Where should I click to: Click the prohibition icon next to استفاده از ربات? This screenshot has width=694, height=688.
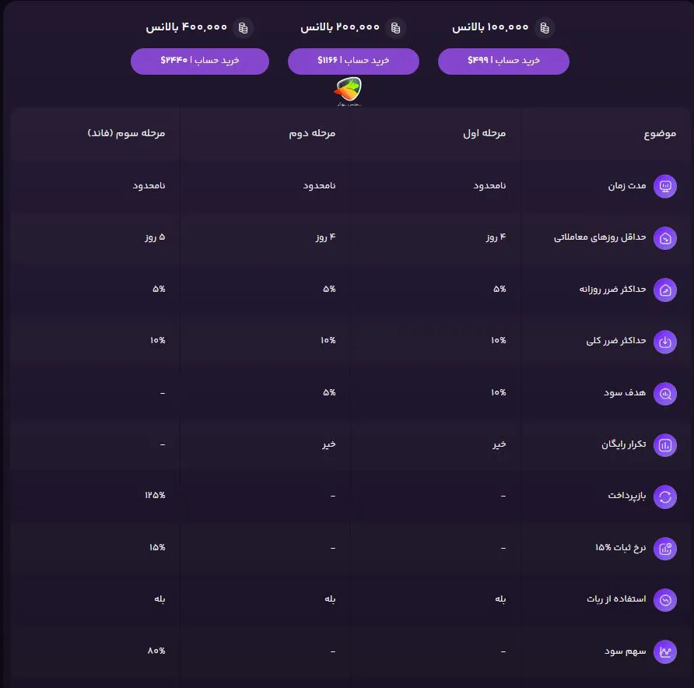(665, 599)
